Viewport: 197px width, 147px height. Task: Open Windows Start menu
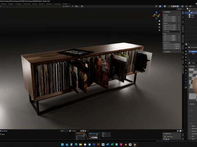point(62,145)
